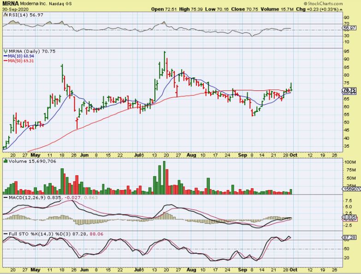The height and width of the screenshot is (274, 361).
Task: Click the chart icon beside RSI(14) label
Action: point(6,15)
